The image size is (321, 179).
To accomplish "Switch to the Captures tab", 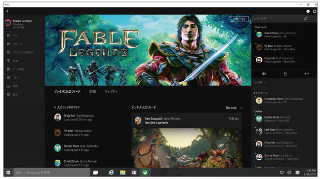I will point(111,91).
